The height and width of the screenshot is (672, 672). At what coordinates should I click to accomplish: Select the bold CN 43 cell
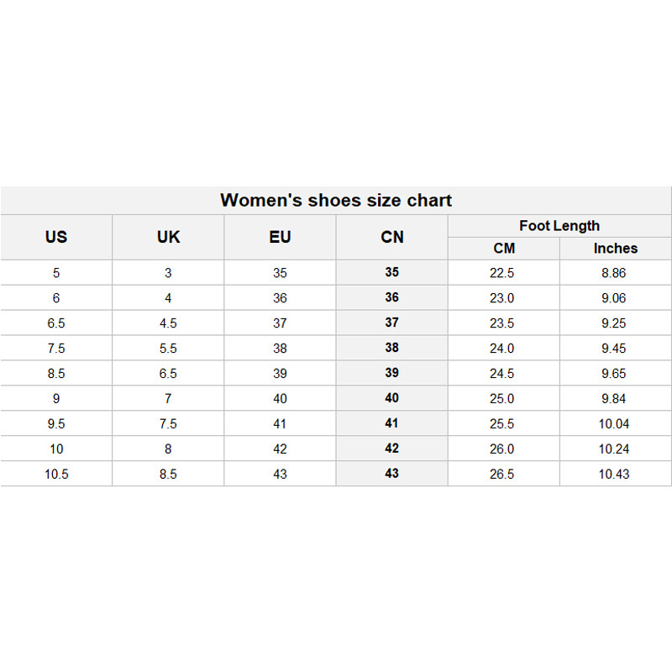point(392,473)
